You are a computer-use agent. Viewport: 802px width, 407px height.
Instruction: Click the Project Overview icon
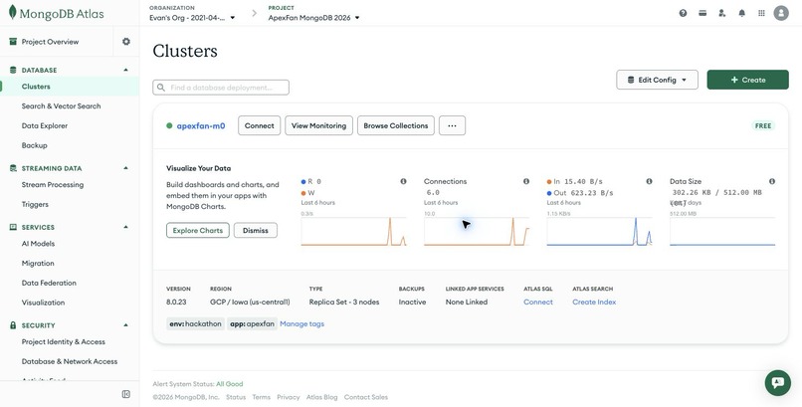(13, 42)
